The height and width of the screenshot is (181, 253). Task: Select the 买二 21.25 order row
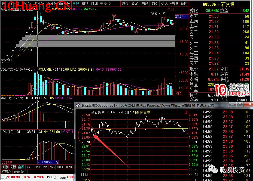click(x=219, y=48)
